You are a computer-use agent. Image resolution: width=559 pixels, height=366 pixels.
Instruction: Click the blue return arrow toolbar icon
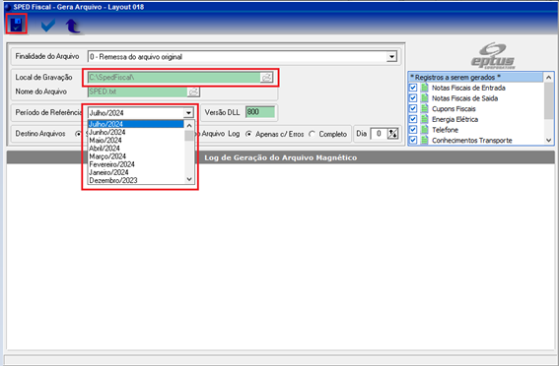73,26
